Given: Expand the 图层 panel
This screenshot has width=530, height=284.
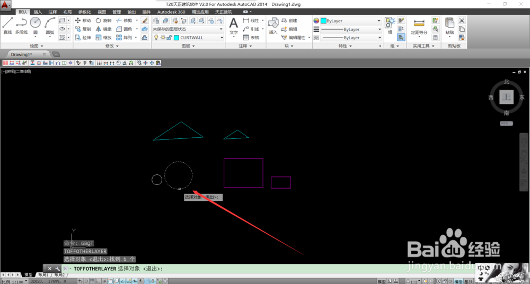Looking at the screenshot, I should click(x=188, y=46).
